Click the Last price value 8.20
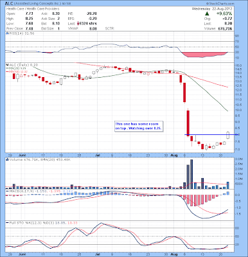 [x=228, y=24]
